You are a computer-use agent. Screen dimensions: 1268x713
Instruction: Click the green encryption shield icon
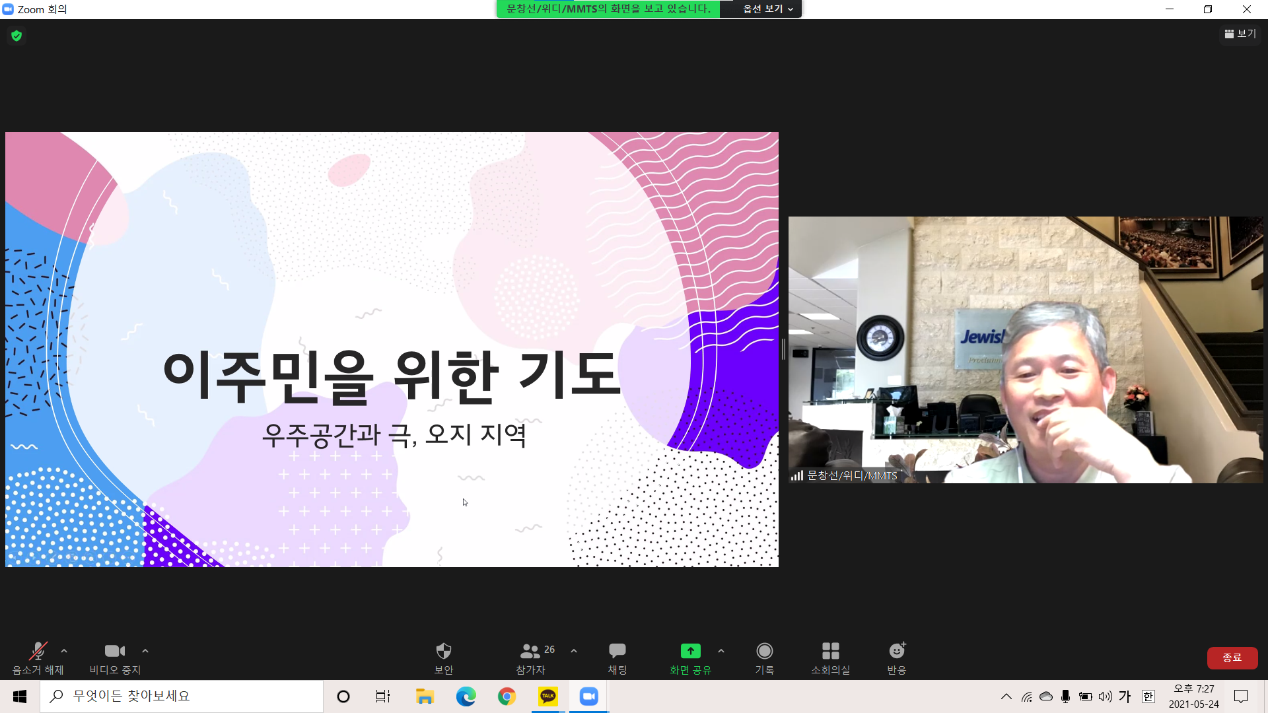[17, 36]
